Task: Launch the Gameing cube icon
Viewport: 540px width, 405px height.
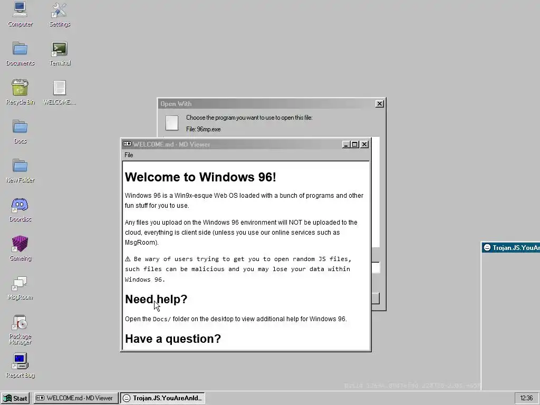Action: pyautogui.click(x=20, y=248)
